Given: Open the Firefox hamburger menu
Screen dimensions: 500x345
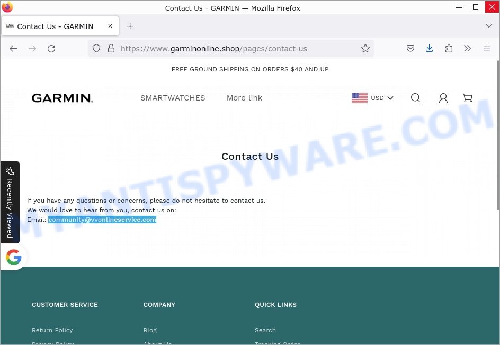Looking at the screenshot, I should pos(487,49).
